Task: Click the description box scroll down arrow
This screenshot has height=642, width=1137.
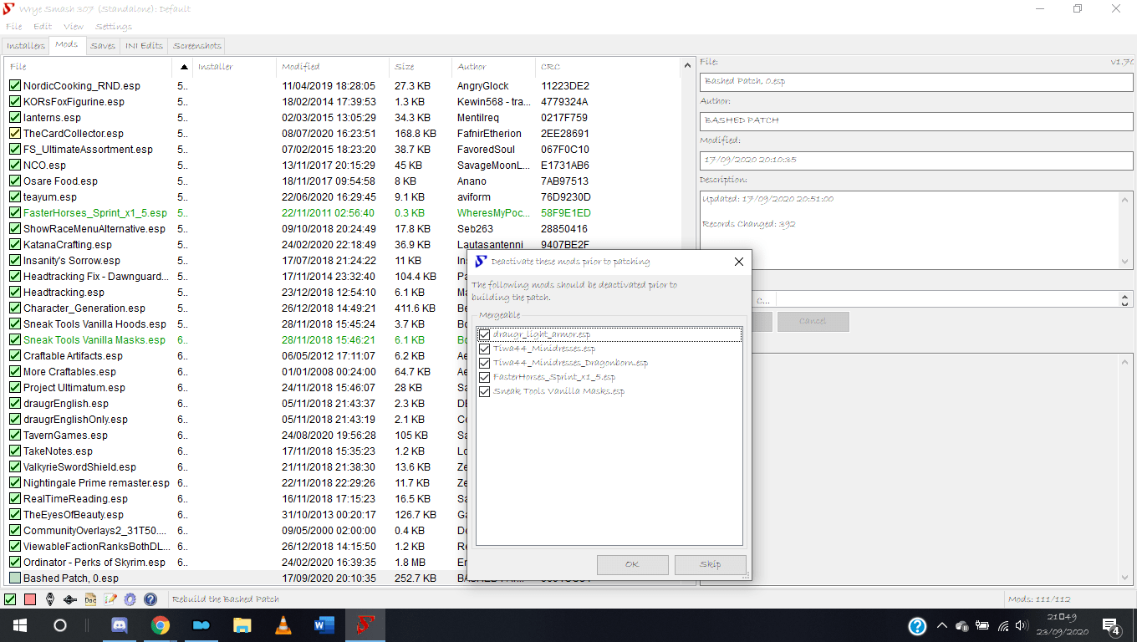Action: [x=1124, y=262]
